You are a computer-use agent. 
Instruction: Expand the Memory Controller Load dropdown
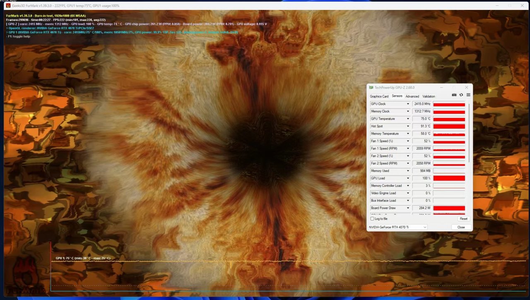point(408,186)
